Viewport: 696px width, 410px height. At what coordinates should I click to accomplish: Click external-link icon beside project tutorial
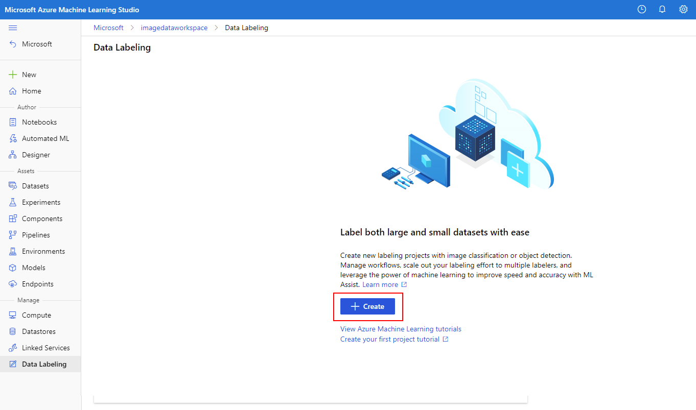pyautogui.click(x=446, y=339)
